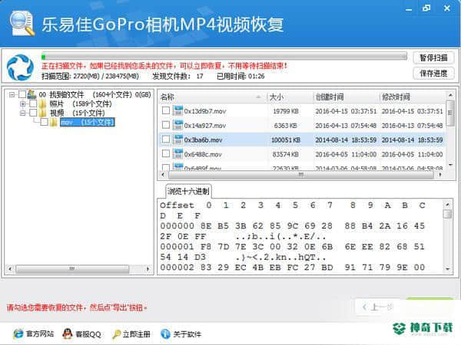Select file name 0x13d9b7.mov
This screenshot has height=345, width=461.
(205, 111)
